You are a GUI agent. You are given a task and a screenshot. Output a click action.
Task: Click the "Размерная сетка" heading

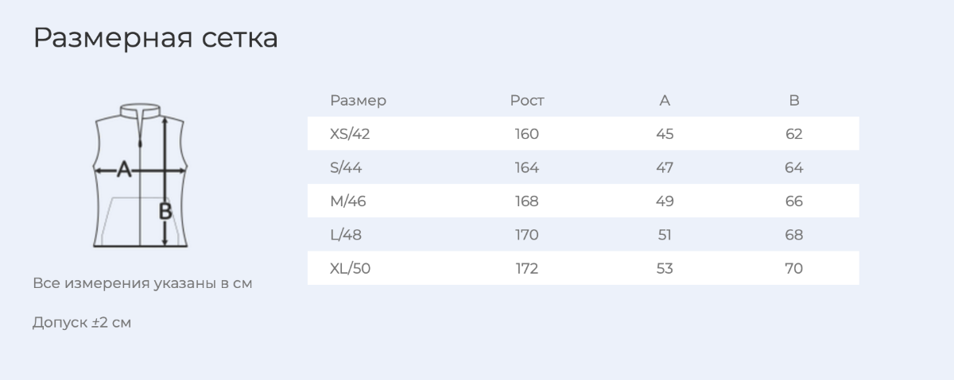click(x=156, y=37)
